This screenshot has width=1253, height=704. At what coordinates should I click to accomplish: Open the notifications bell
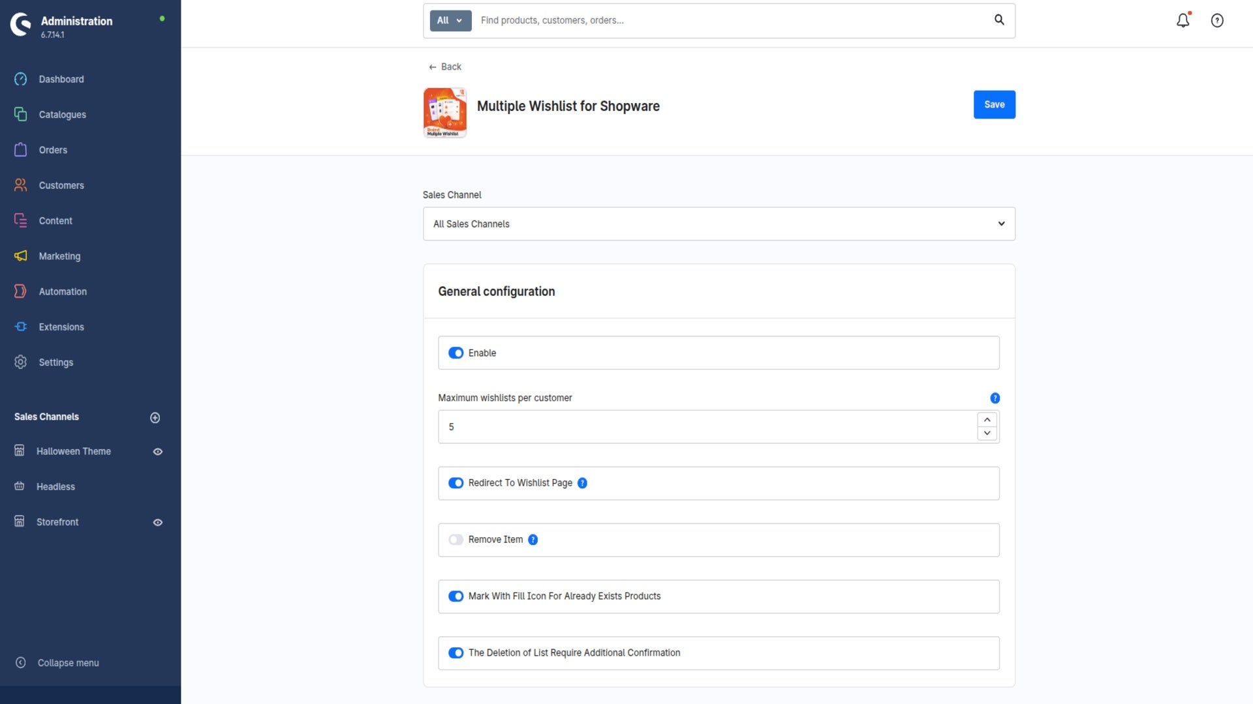coord(1183,20)
